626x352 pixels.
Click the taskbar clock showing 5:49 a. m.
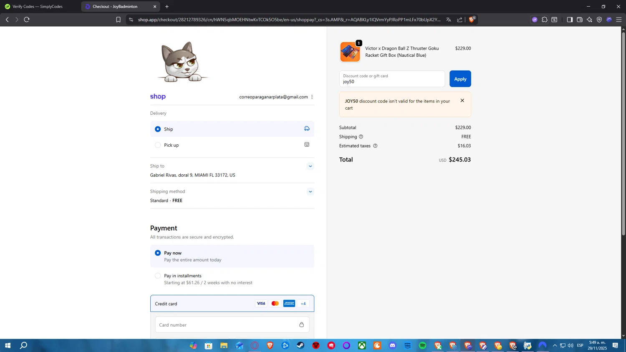point(597,345)
